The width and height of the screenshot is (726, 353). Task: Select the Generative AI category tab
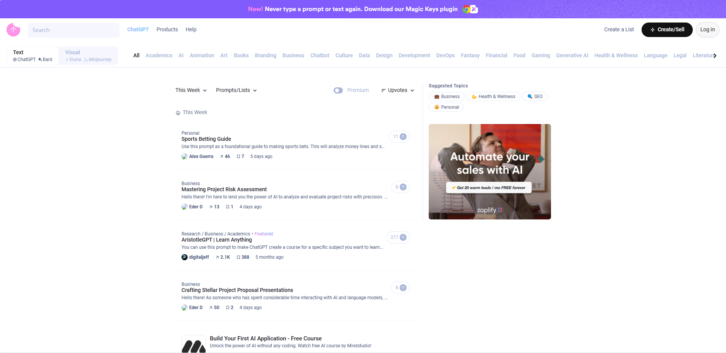(x=572, y=55)
